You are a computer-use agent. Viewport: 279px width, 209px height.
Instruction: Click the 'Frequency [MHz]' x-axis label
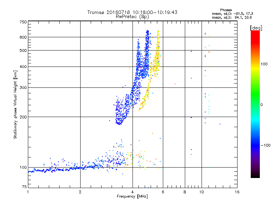(132, 196)
